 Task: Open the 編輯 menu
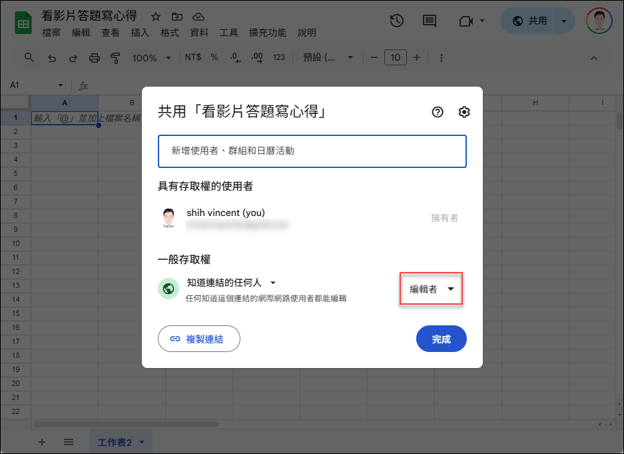pos(81,33)
